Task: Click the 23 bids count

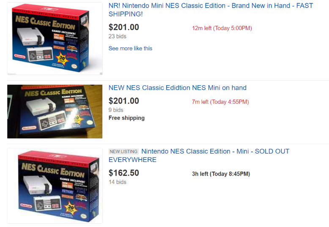Action: point(117,36)
